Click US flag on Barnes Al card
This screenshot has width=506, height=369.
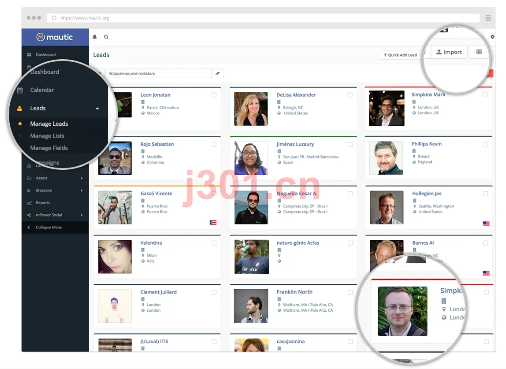486,273
